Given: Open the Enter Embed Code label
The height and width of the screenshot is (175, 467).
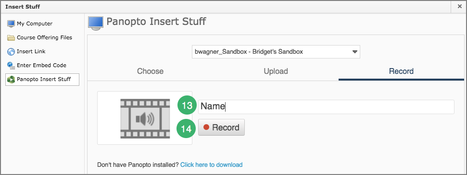Looking at the screenshot, I should click(x=41, y=65).
